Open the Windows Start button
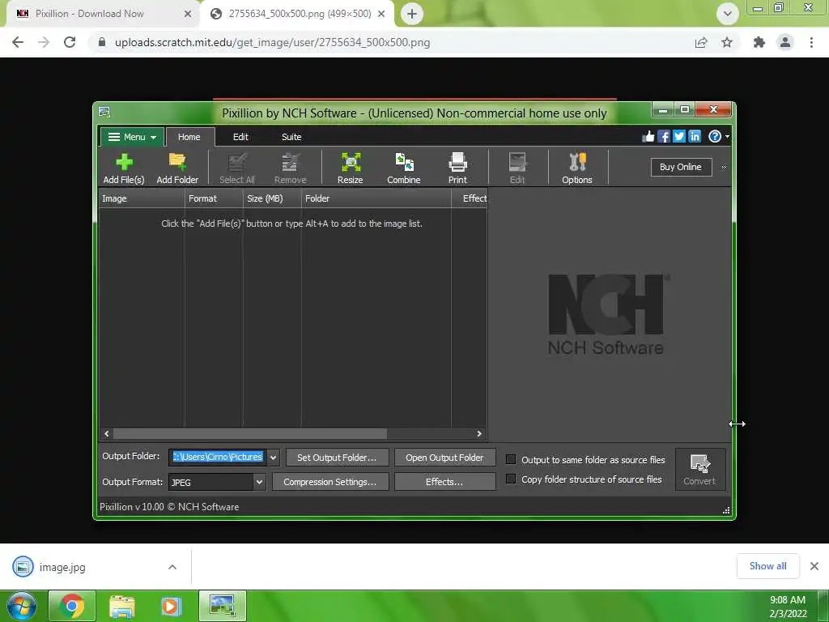The width and height of the screenshot is (829, 622). coord(22,606)
